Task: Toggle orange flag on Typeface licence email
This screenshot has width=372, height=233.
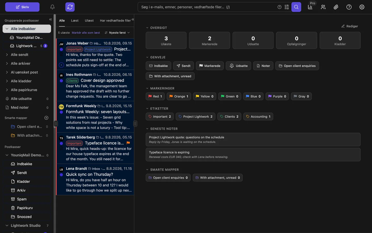Action: coord(128,143)
